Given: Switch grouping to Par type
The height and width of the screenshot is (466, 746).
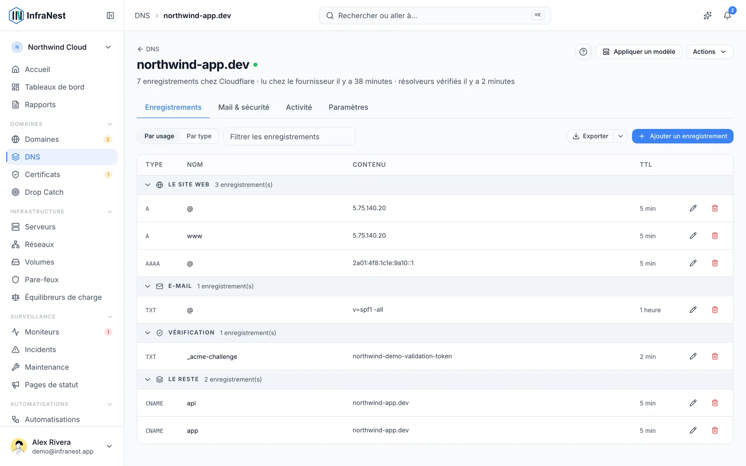Looking at the screenshot, I should tap(199, 136).
